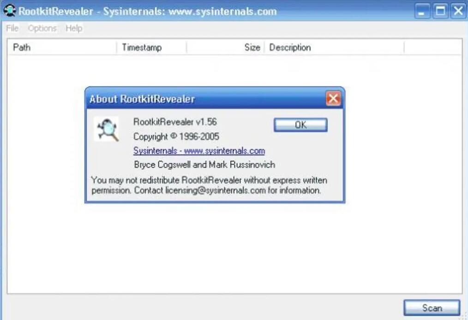
Task: Click the RootkitRevealer title bar app icon
Action: click(10, 11)
